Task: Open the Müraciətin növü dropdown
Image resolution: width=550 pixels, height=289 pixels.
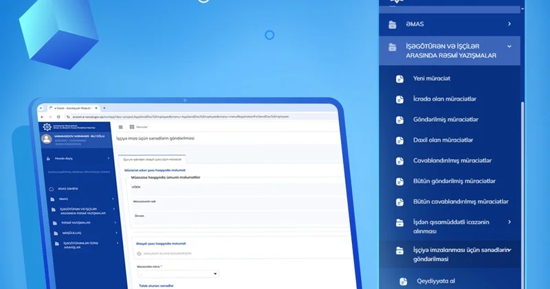Action: (177, 273)
